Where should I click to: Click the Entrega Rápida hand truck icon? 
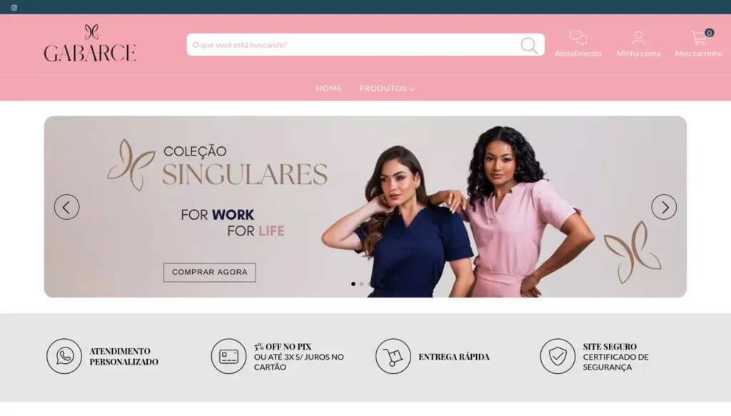[393, 356]
